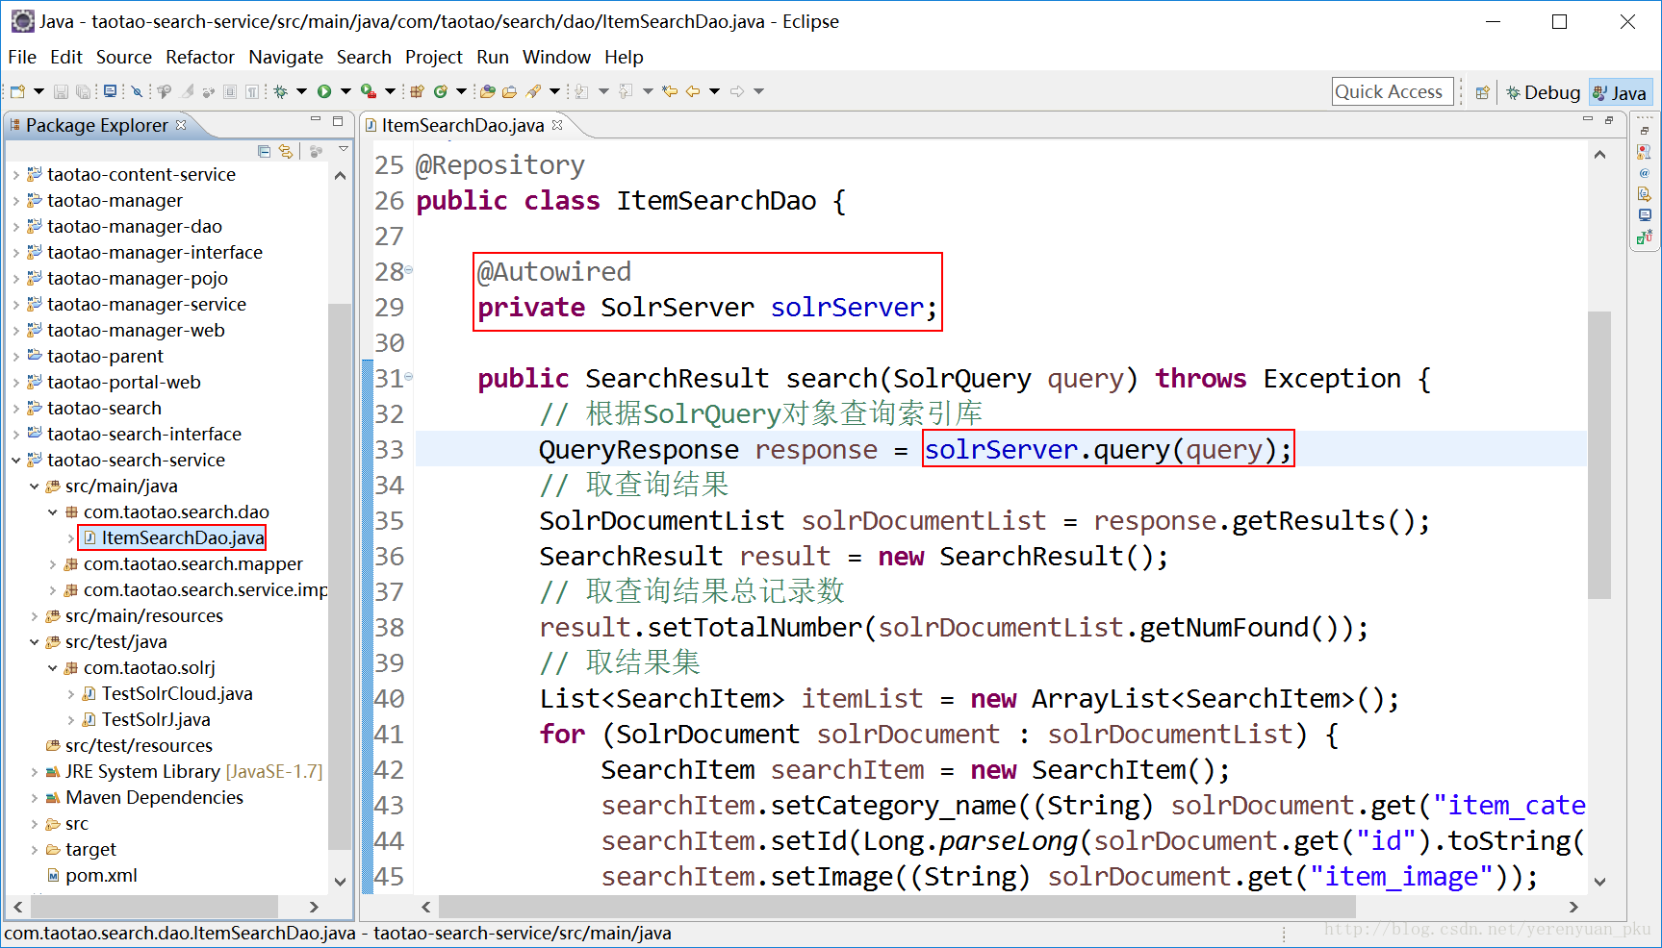Toggle Show Whitespace Characters icon
The width and height of the screenshot is (1662, 948).
[251, 91]
